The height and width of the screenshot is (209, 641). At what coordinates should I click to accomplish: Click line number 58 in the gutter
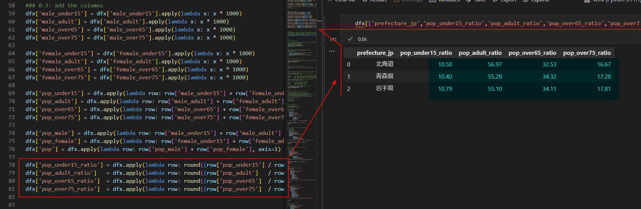click(12, 6)
